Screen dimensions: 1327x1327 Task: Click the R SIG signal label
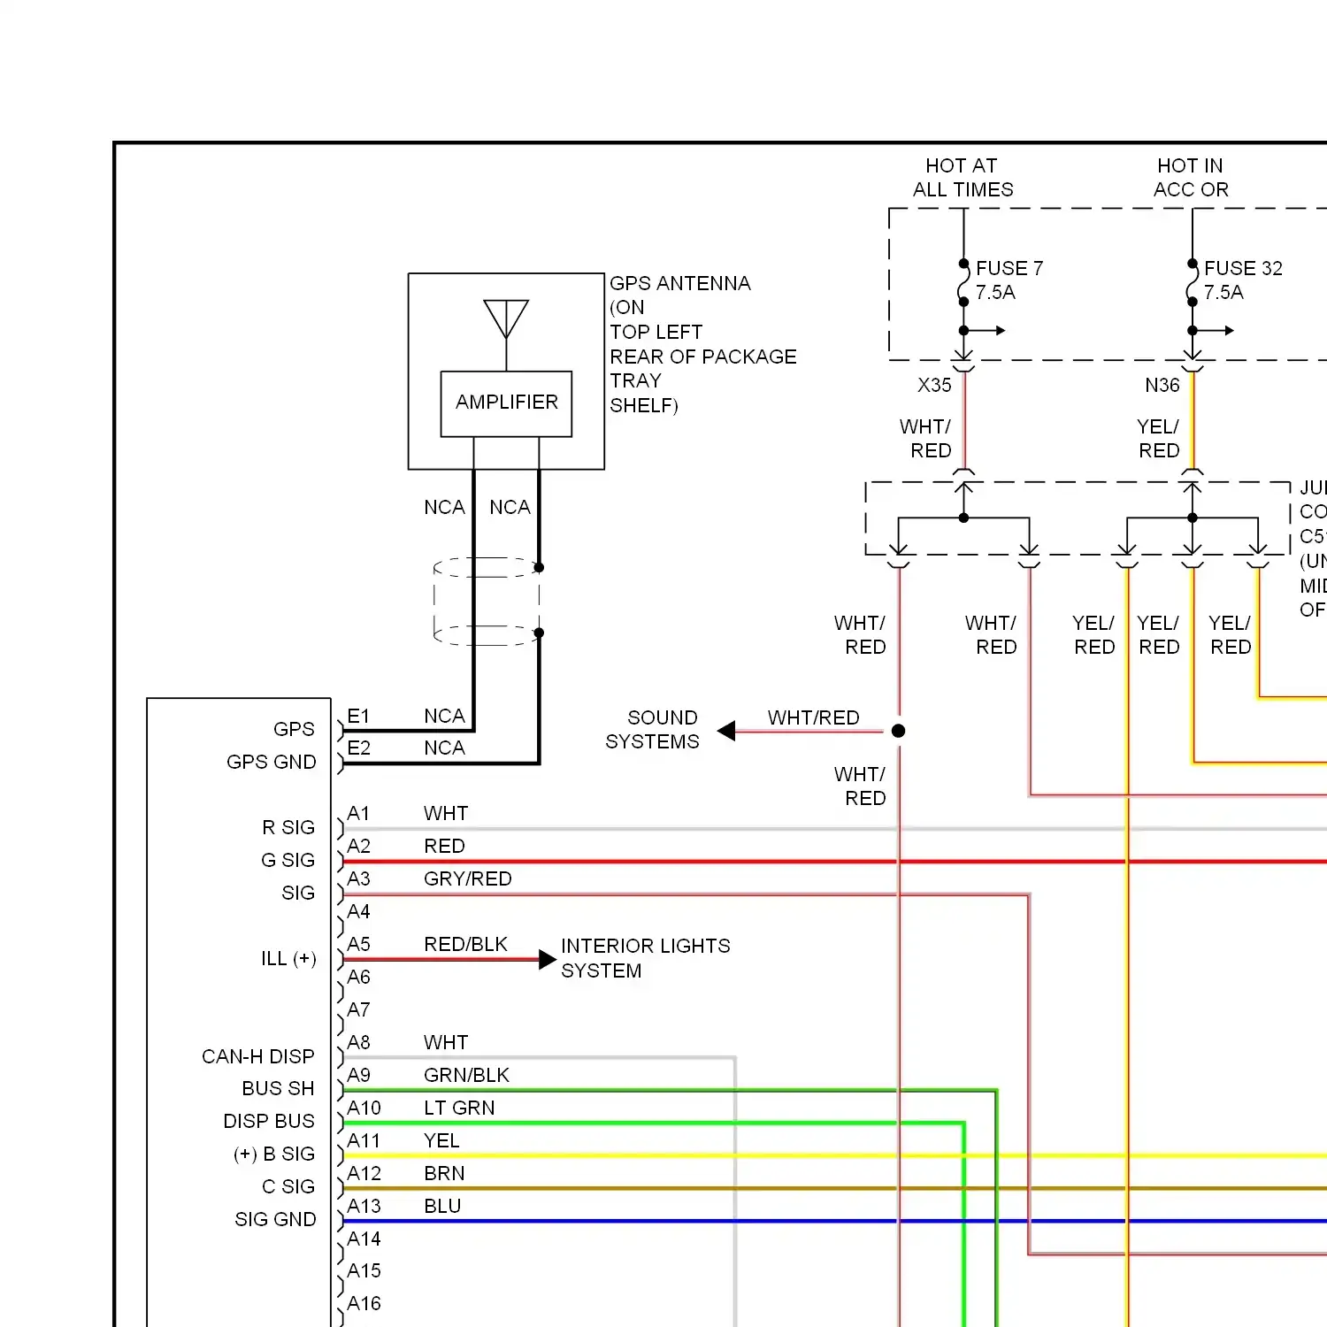click(288, 828)
